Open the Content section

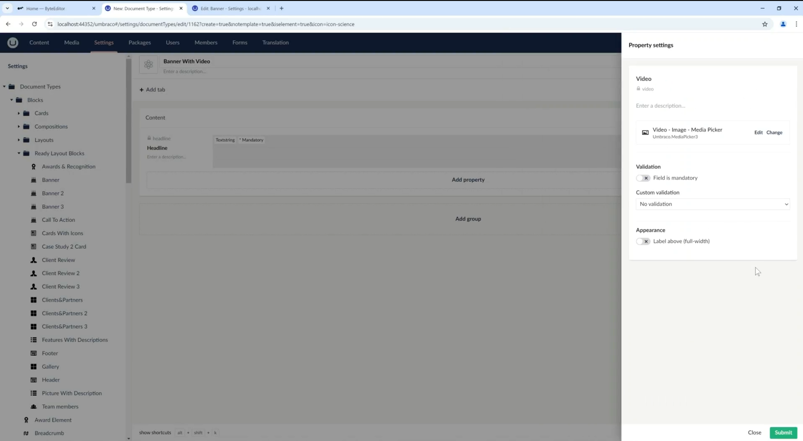pos(39,43)
